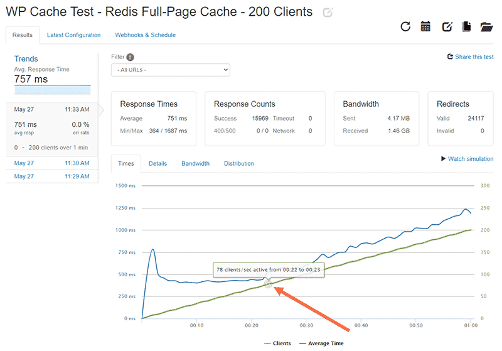Click the Response Times card heading
This screenshot has width=502, height=351.
(149, 104)
